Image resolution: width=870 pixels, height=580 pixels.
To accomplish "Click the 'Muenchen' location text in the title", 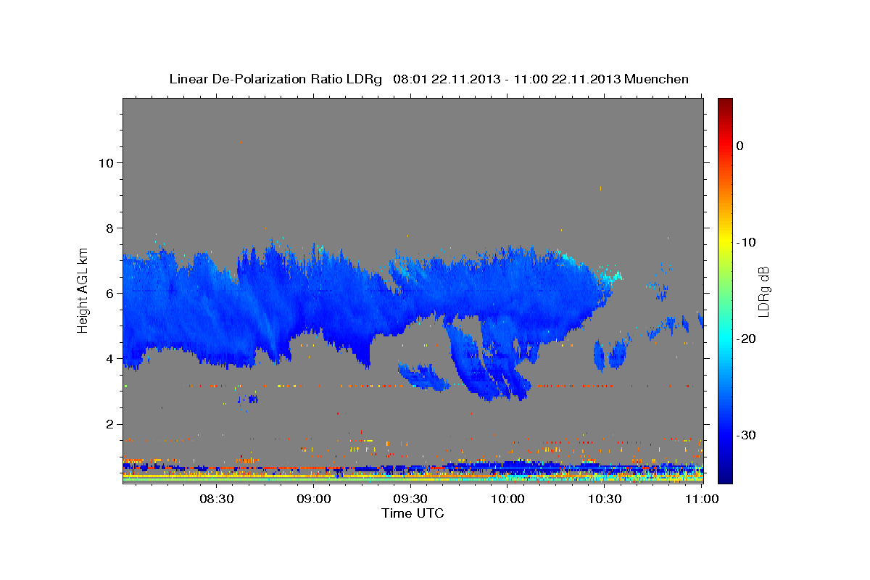I will click(x=658, y=79).
